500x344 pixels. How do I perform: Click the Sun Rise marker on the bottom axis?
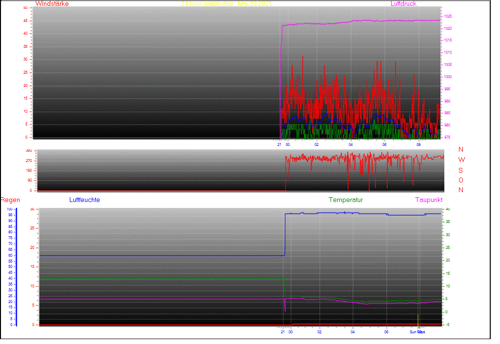417,332
